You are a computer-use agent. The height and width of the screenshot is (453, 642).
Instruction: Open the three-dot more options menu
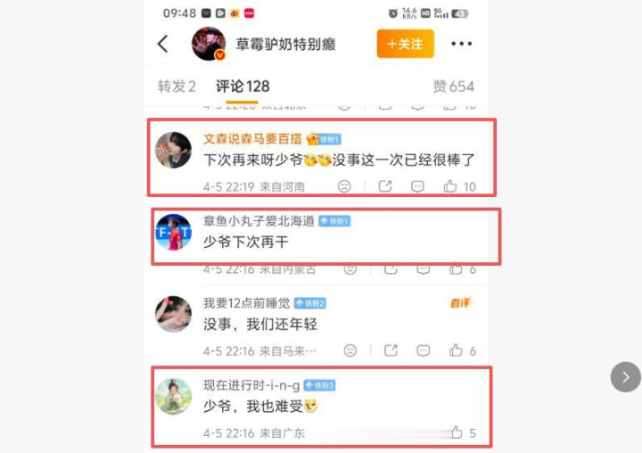[461, 44]
